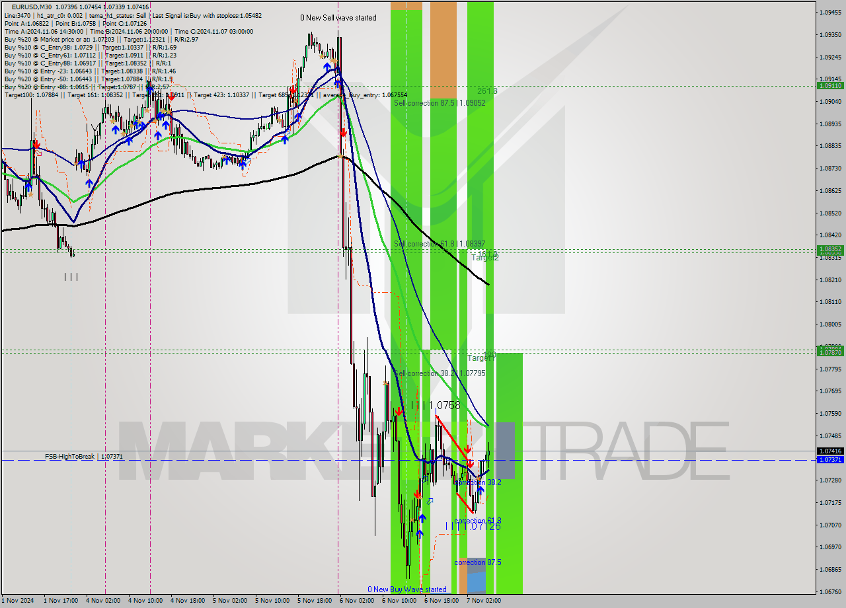This screenshot has width=846, height=608.
Task: Click the blue 'I I I 1.07126' wave label
Action: coord(473,526)
